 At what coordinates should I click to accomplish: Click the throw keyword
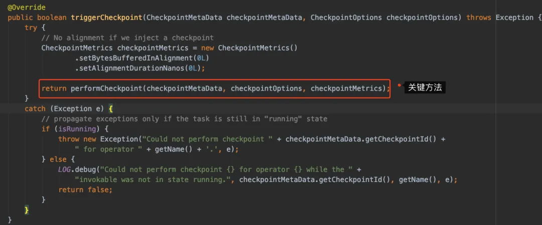[68, 139]
